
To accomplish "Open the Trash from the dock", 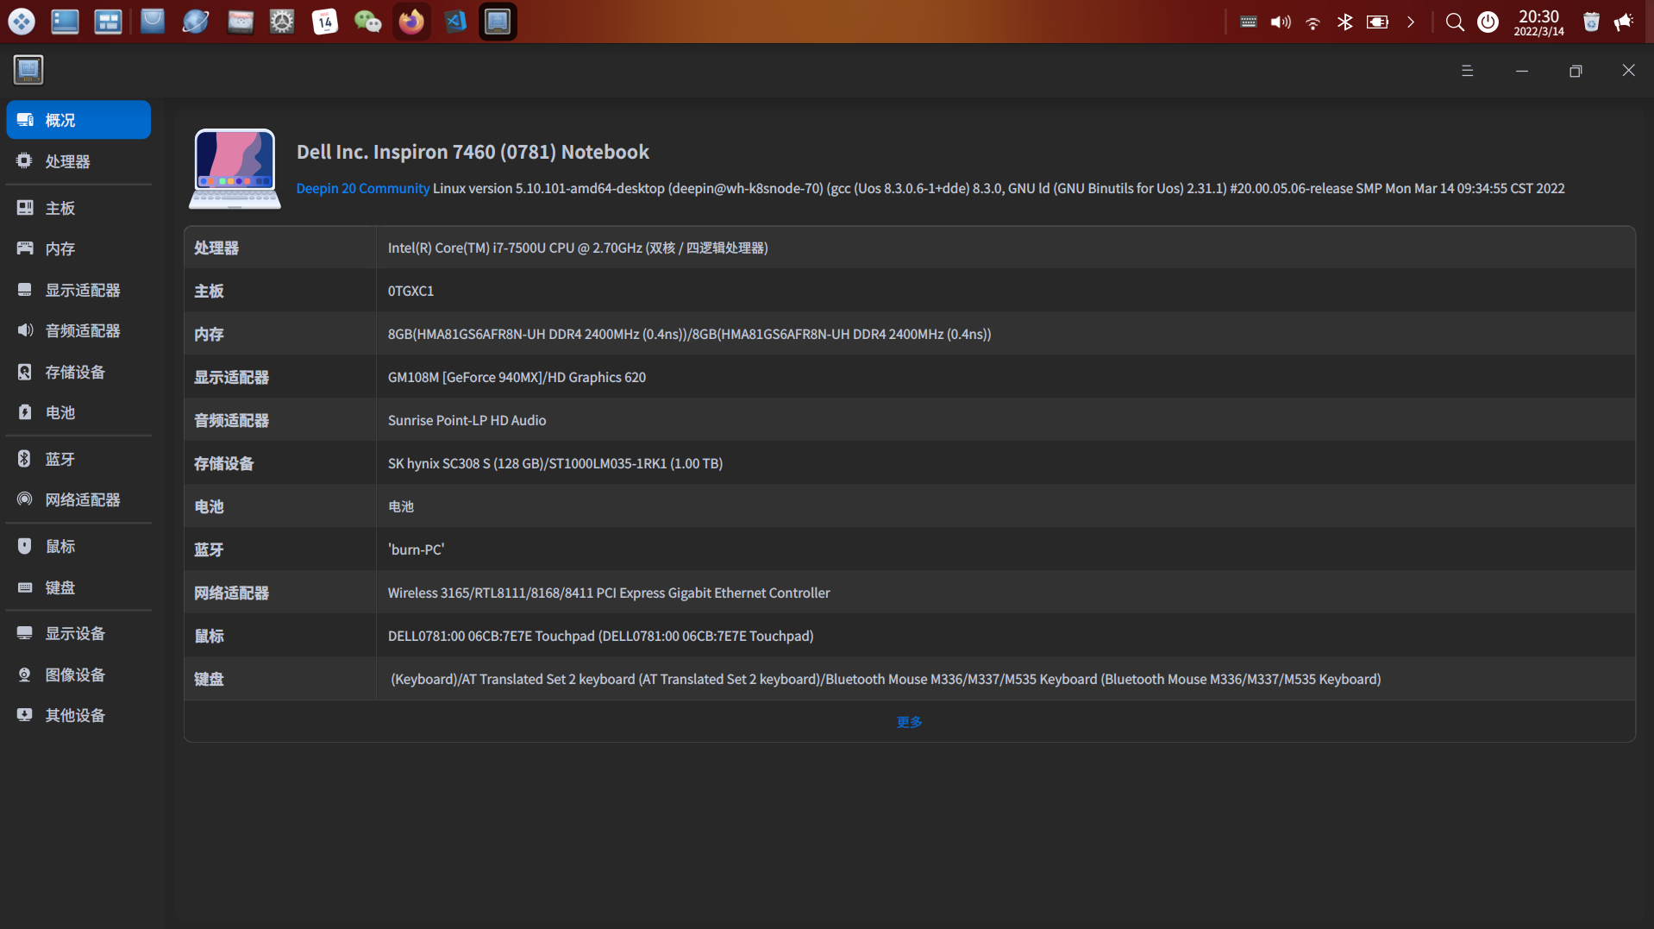I will tap(1591, 22).
